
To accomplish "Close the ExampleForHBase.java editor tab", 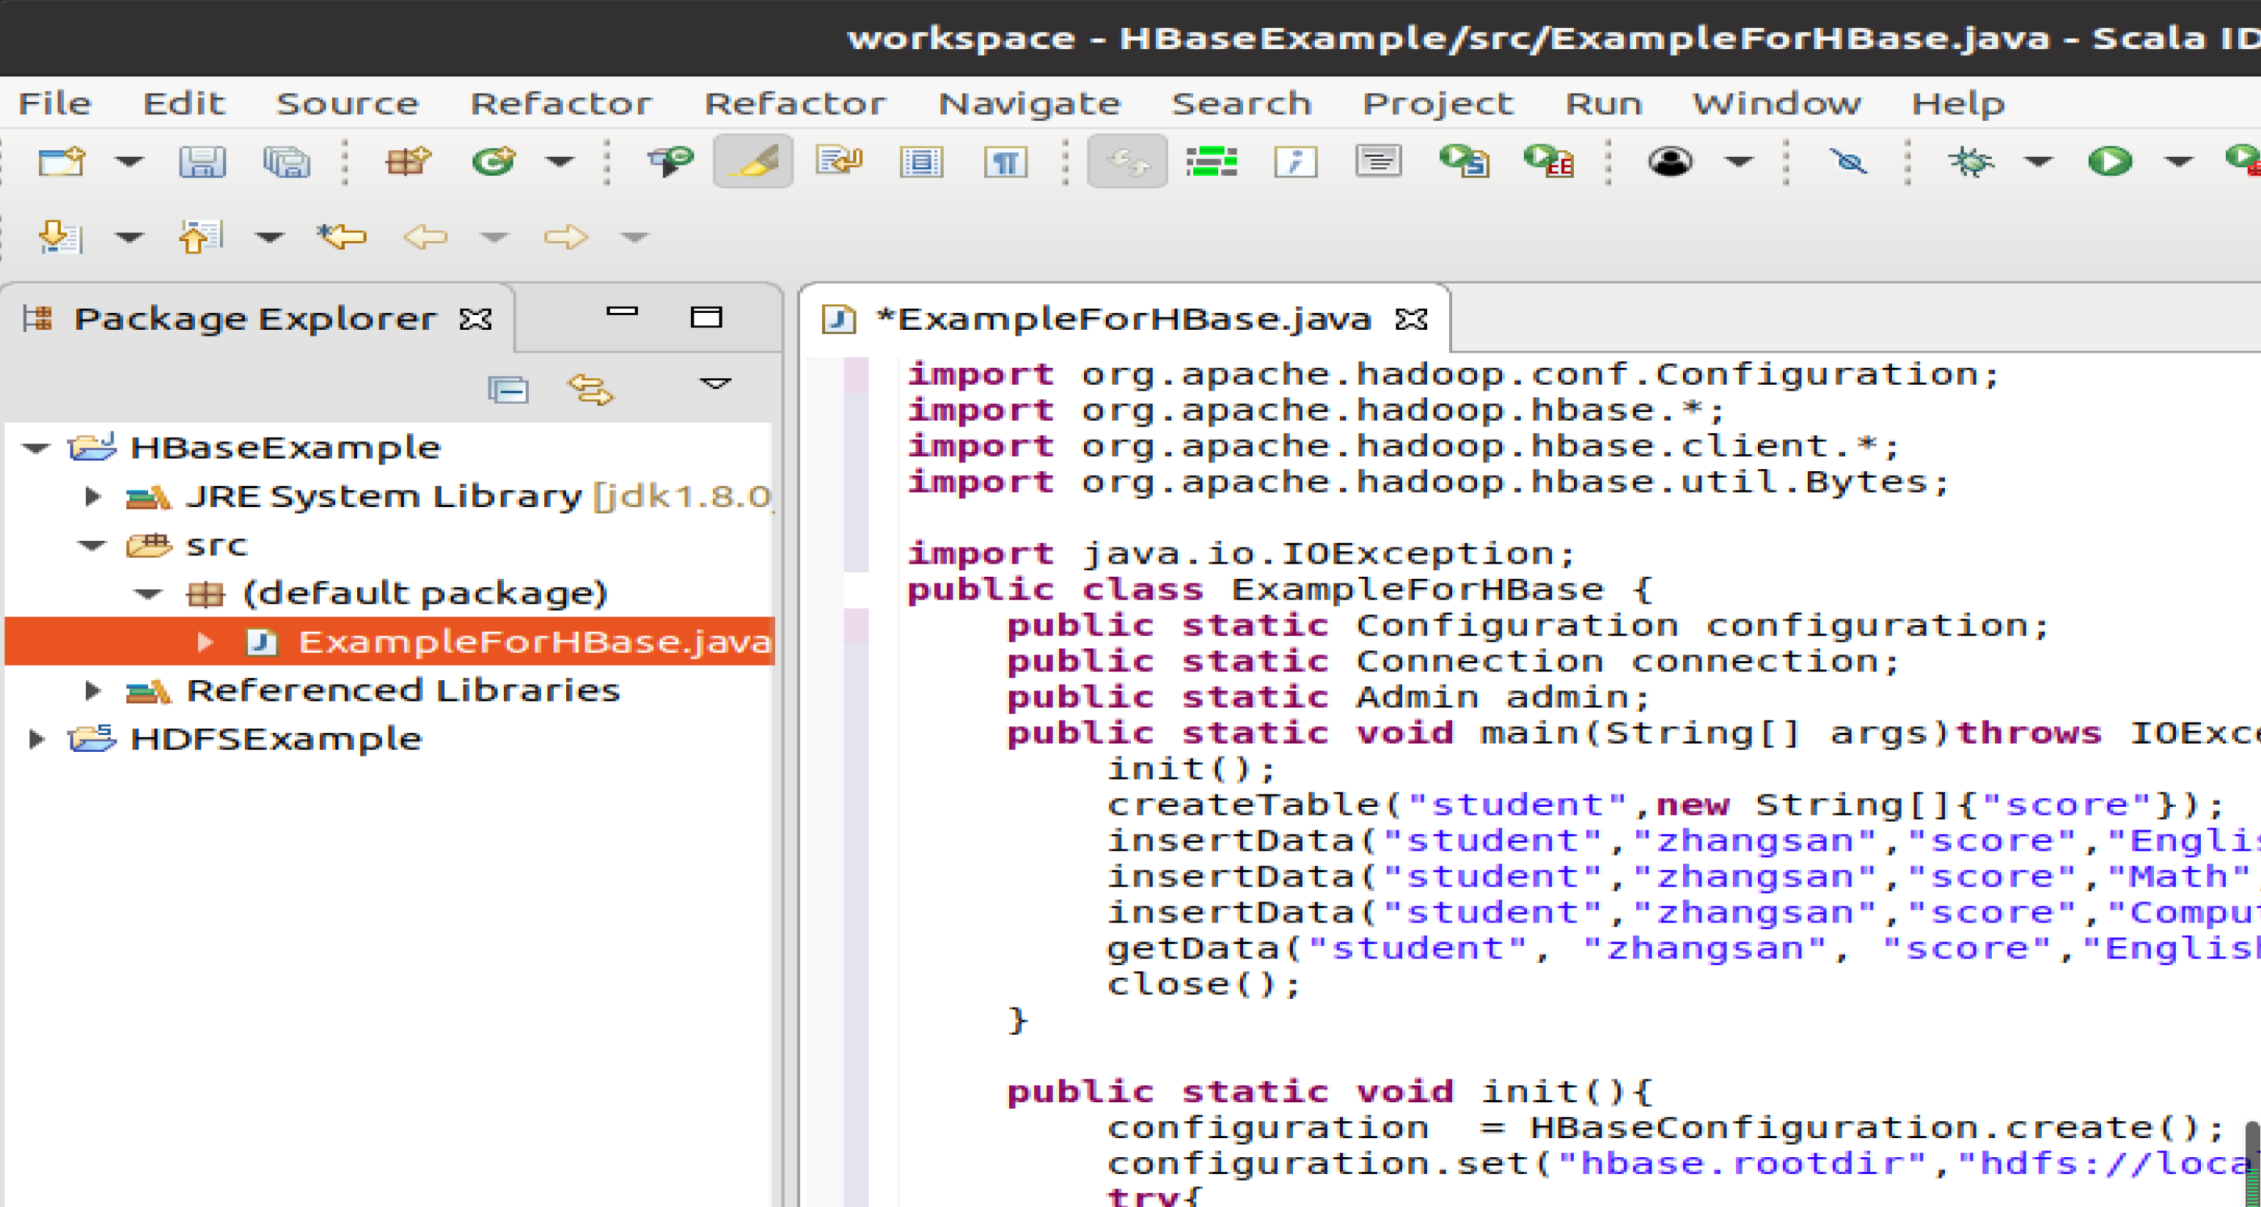I will (1411, 320).
